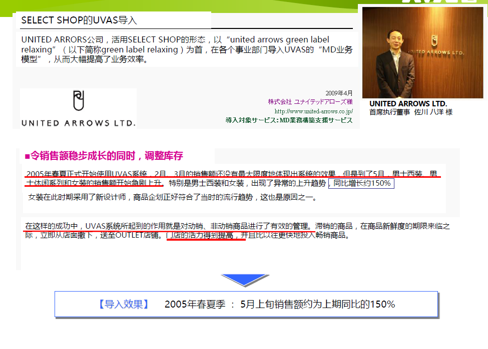
Task: Select the sentence starting "女装在此时期采用了新设计师"
Action: tap(173, 197)
